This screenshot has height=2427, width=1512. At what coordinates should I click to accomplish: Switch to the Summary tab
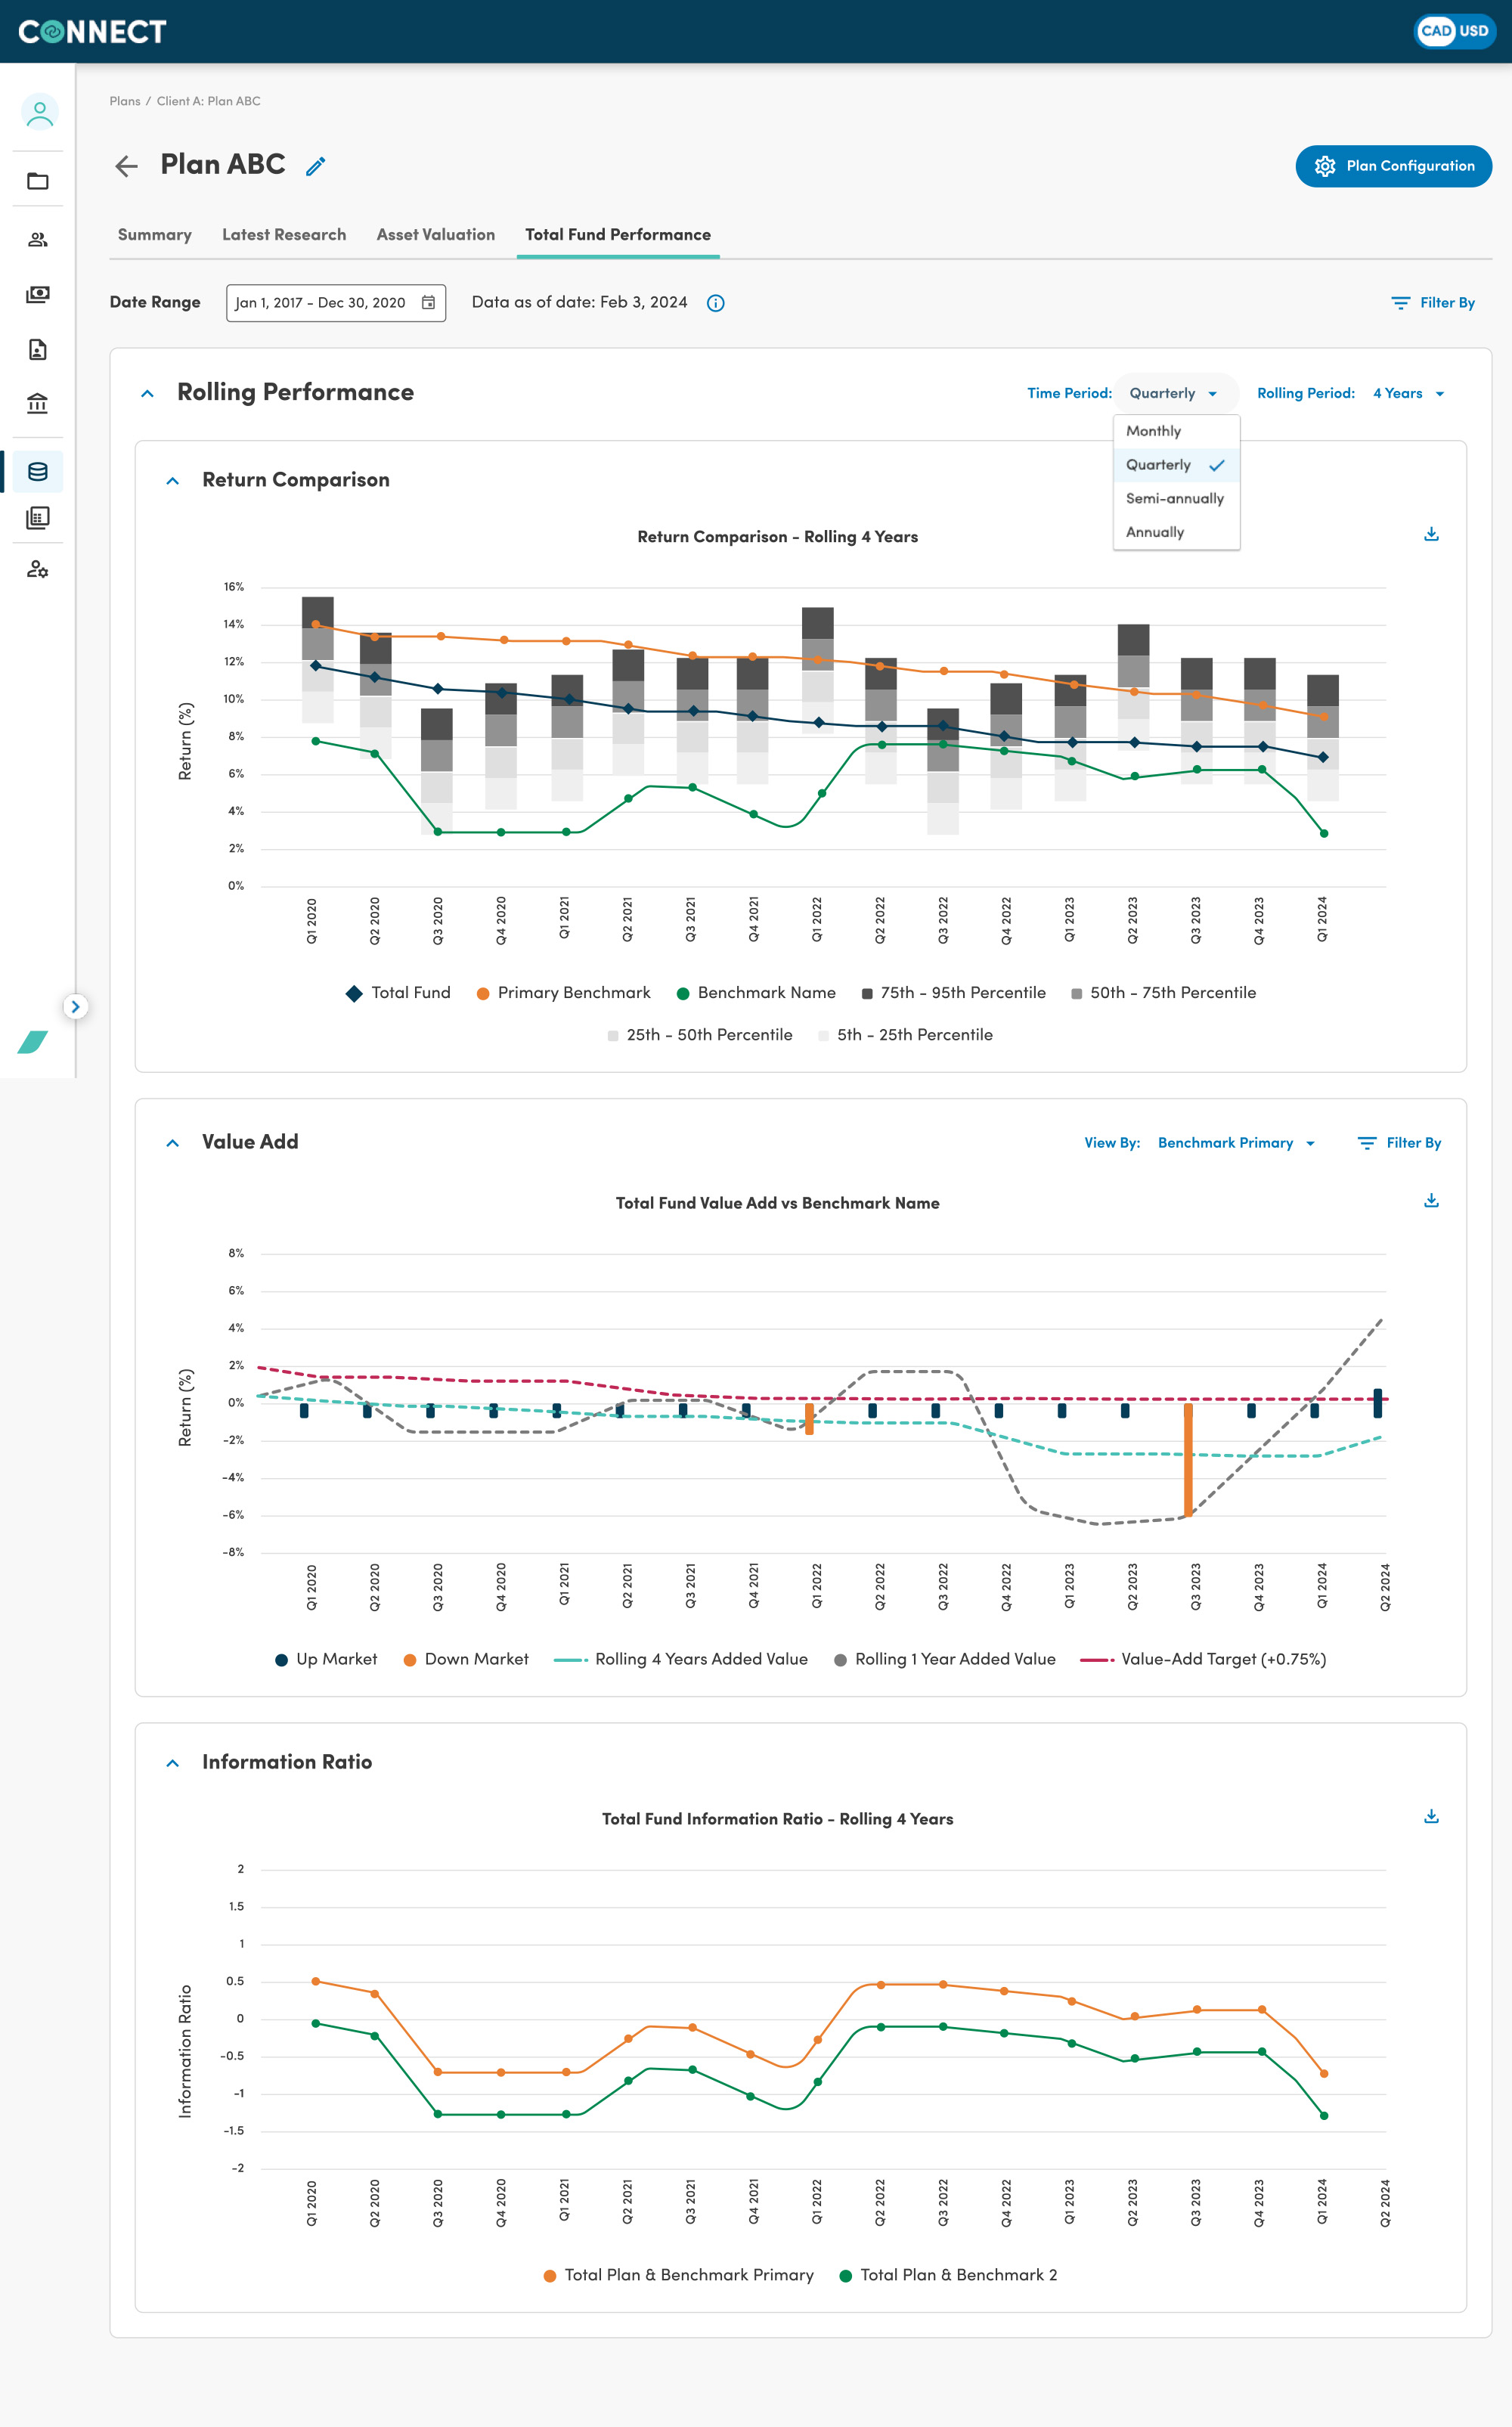click(x=155, y=235)
